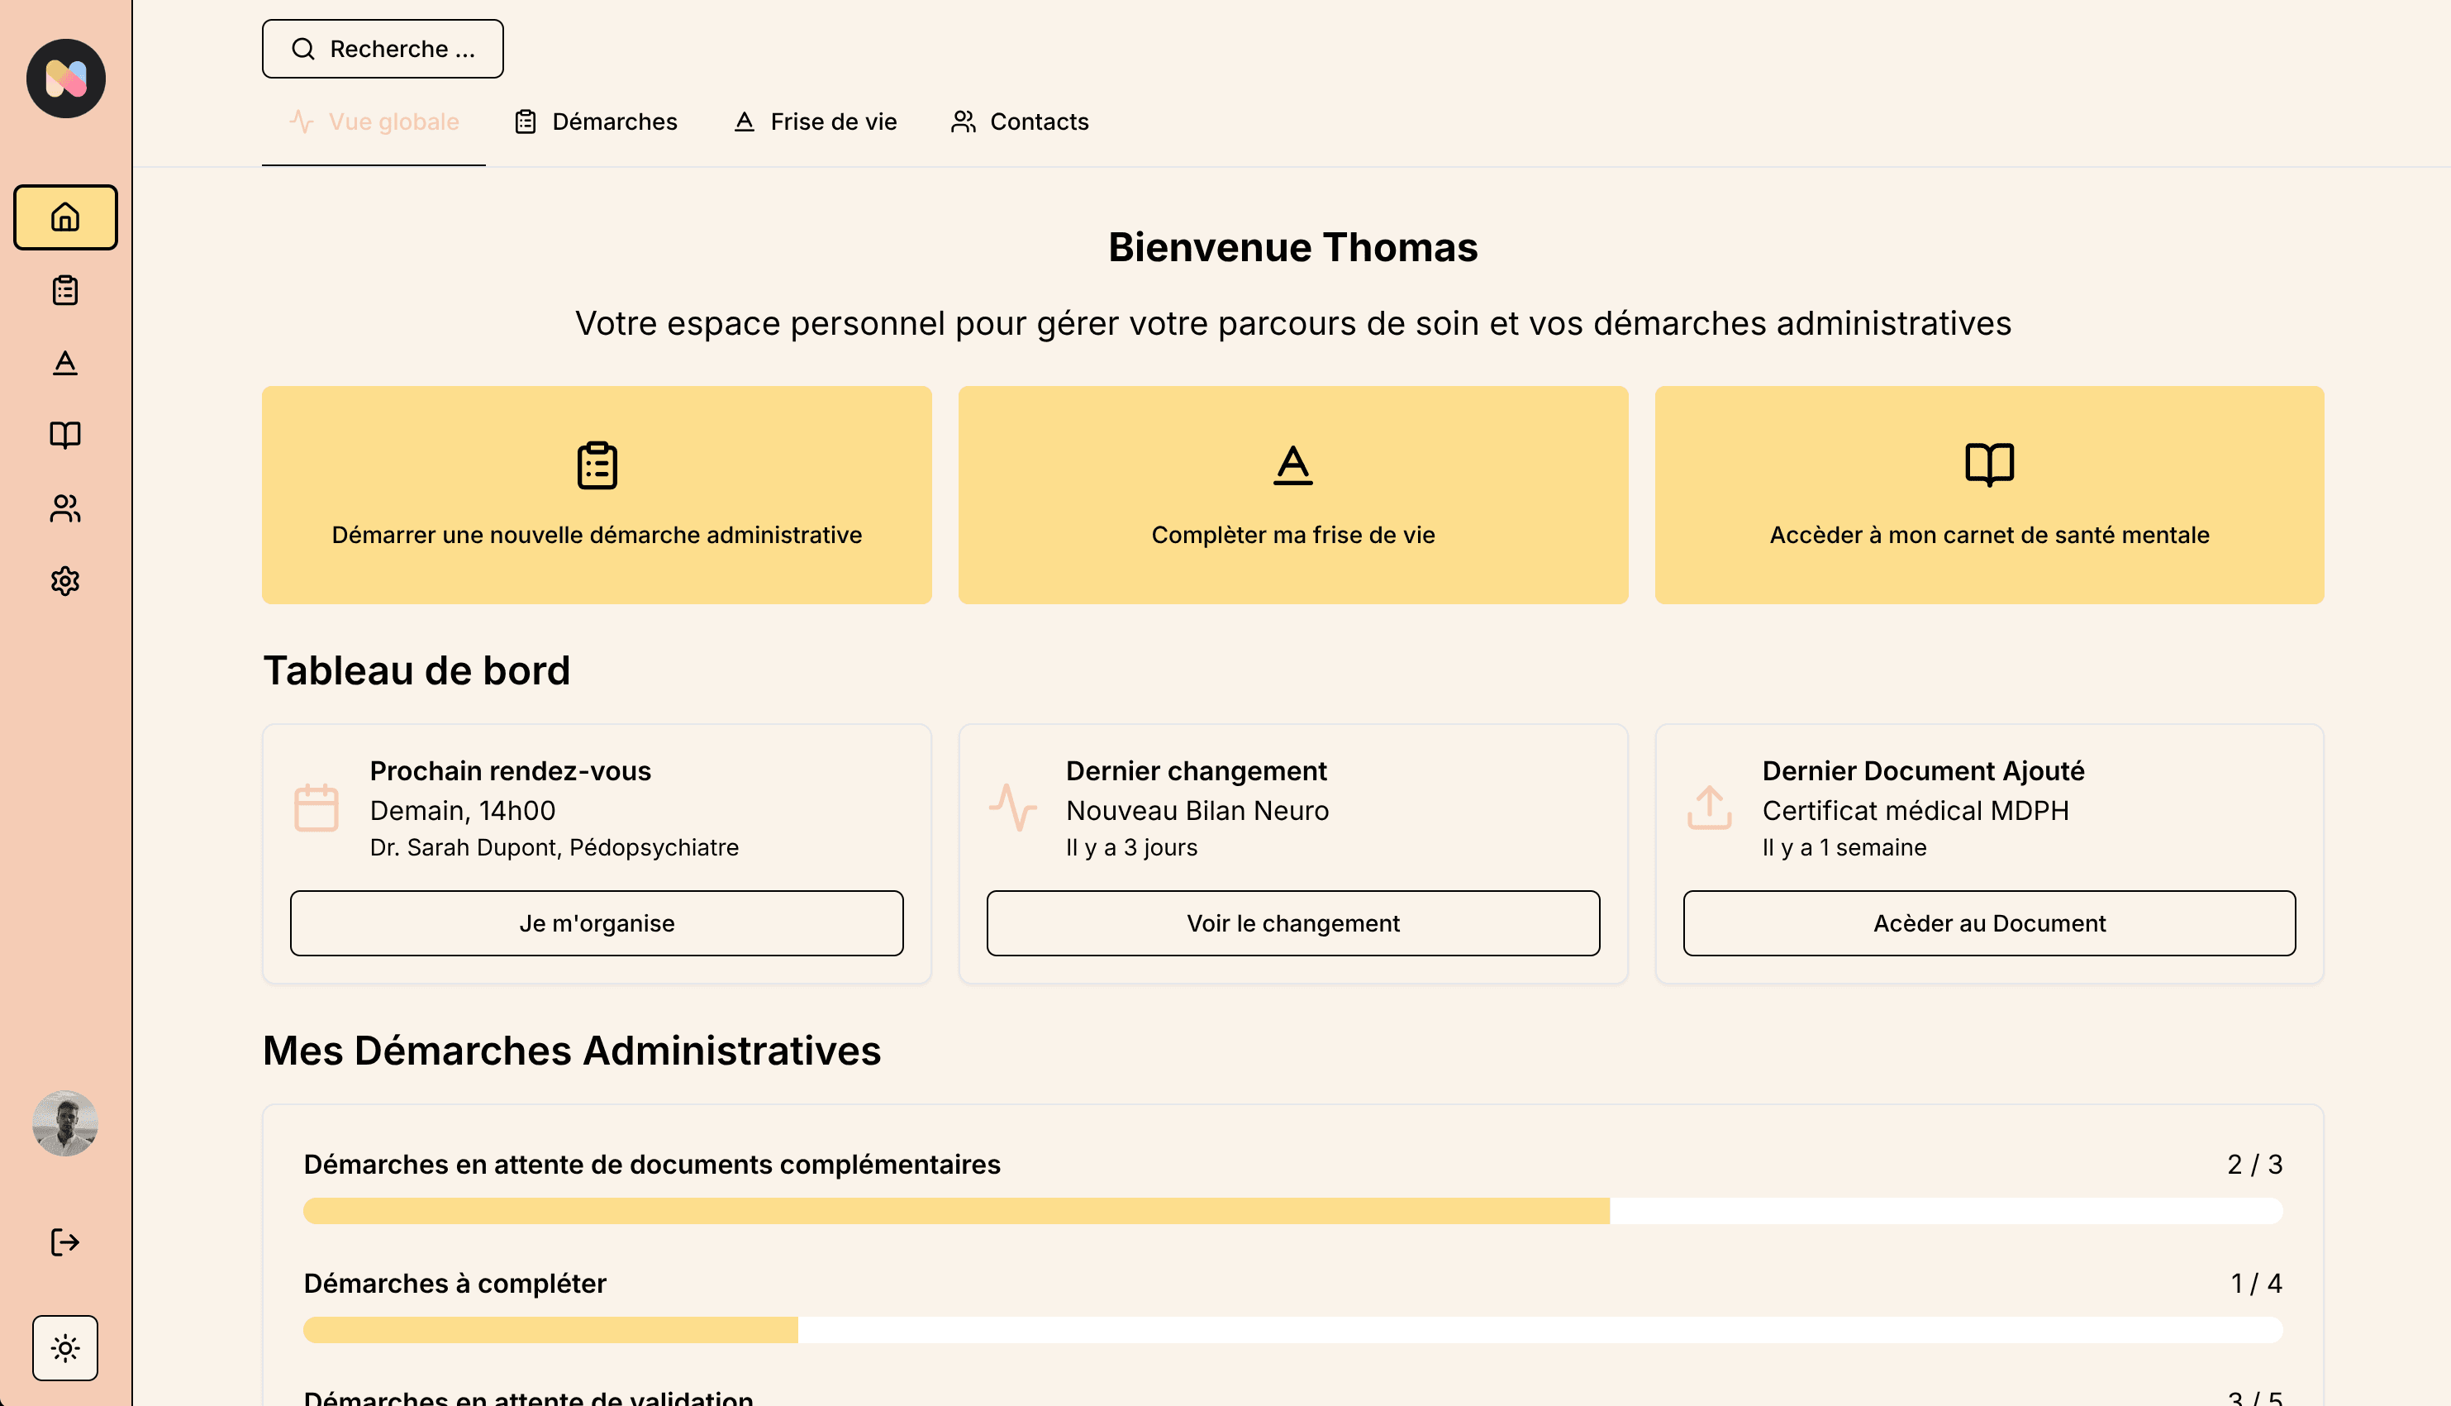The height and width of the screenshot is (1406, 2451).
Task: Click the Acèder au Document button
Action: coord(1990,923)
